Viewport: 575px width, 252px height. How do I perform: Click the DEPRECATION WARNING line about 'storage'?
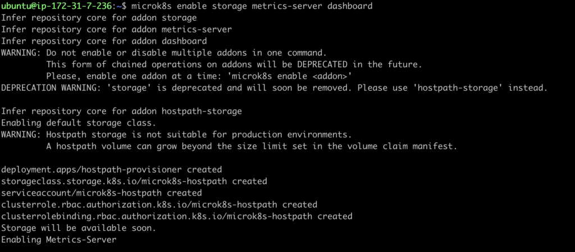[274, 88]
